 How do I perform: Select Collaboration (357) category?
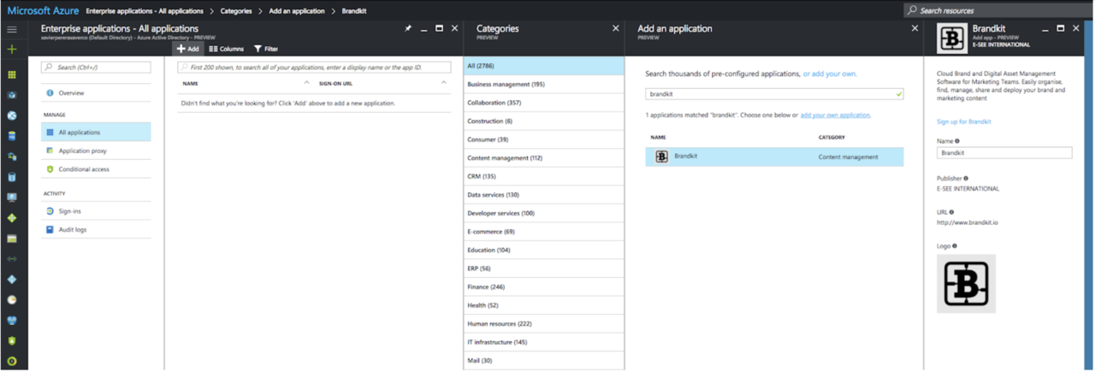[544, 103]
